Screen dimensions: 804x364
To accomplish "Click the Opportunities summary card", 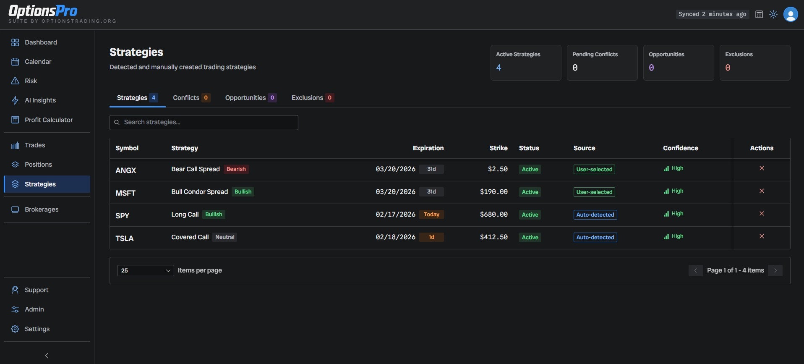I will tap(679, 63).
